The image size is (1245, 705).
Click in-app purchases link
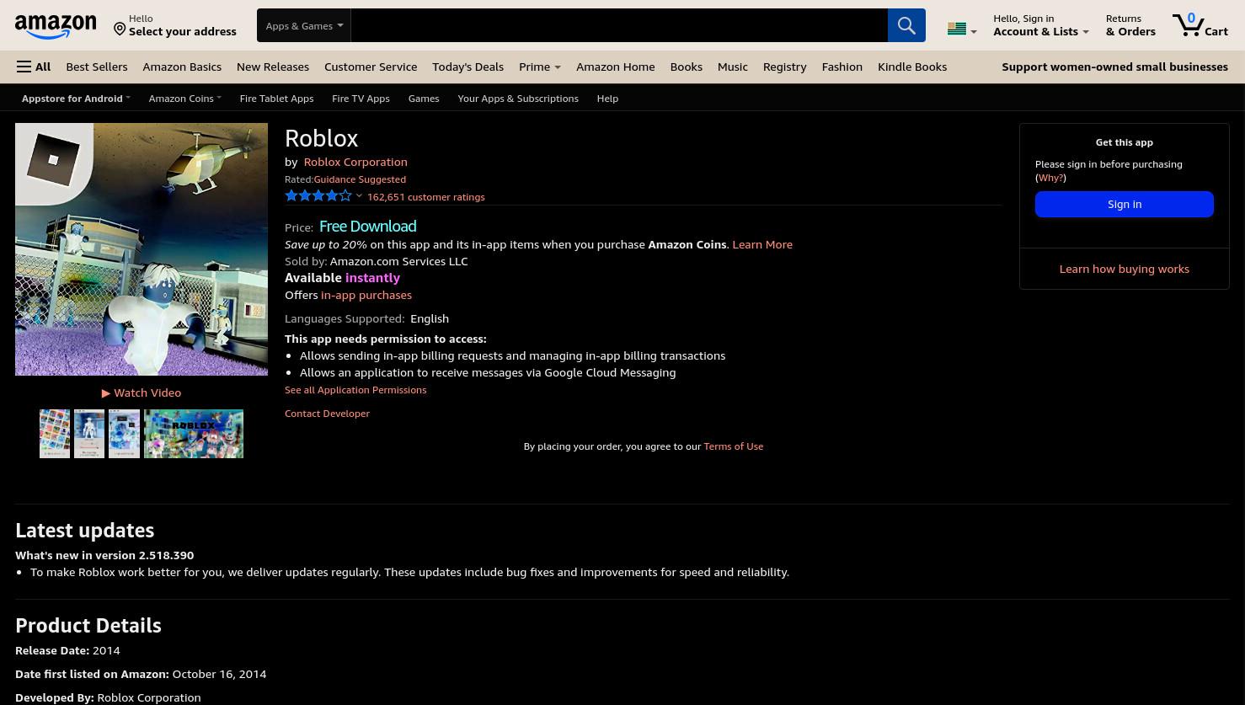(366, 295)
